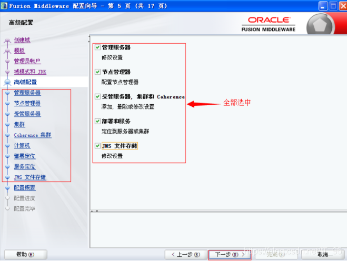Uncheck 受管服务器, 集群和 Coherence option

(x=97, y=96)
